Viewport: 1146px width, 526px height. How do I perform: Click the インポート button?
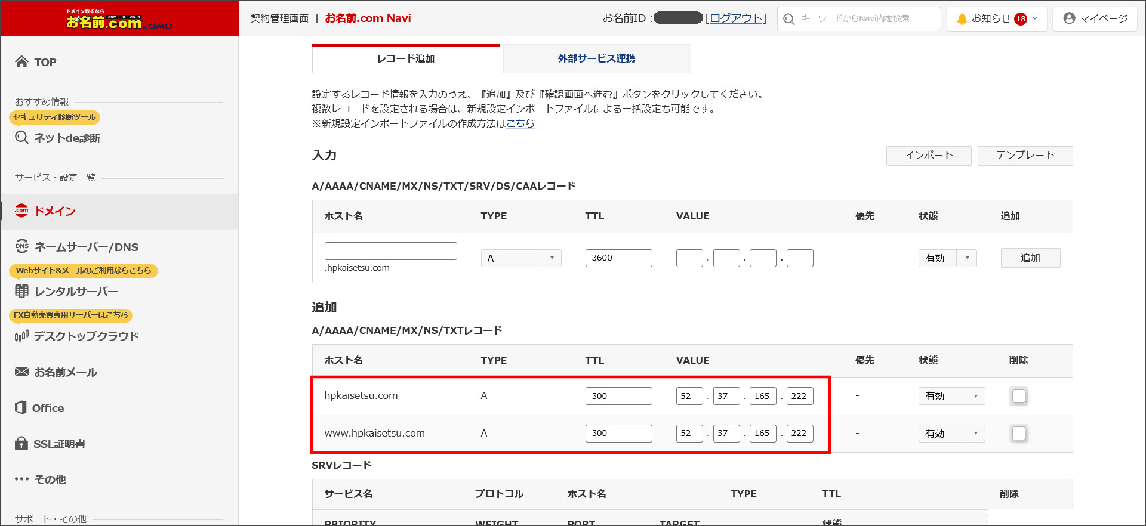(928, 156)
